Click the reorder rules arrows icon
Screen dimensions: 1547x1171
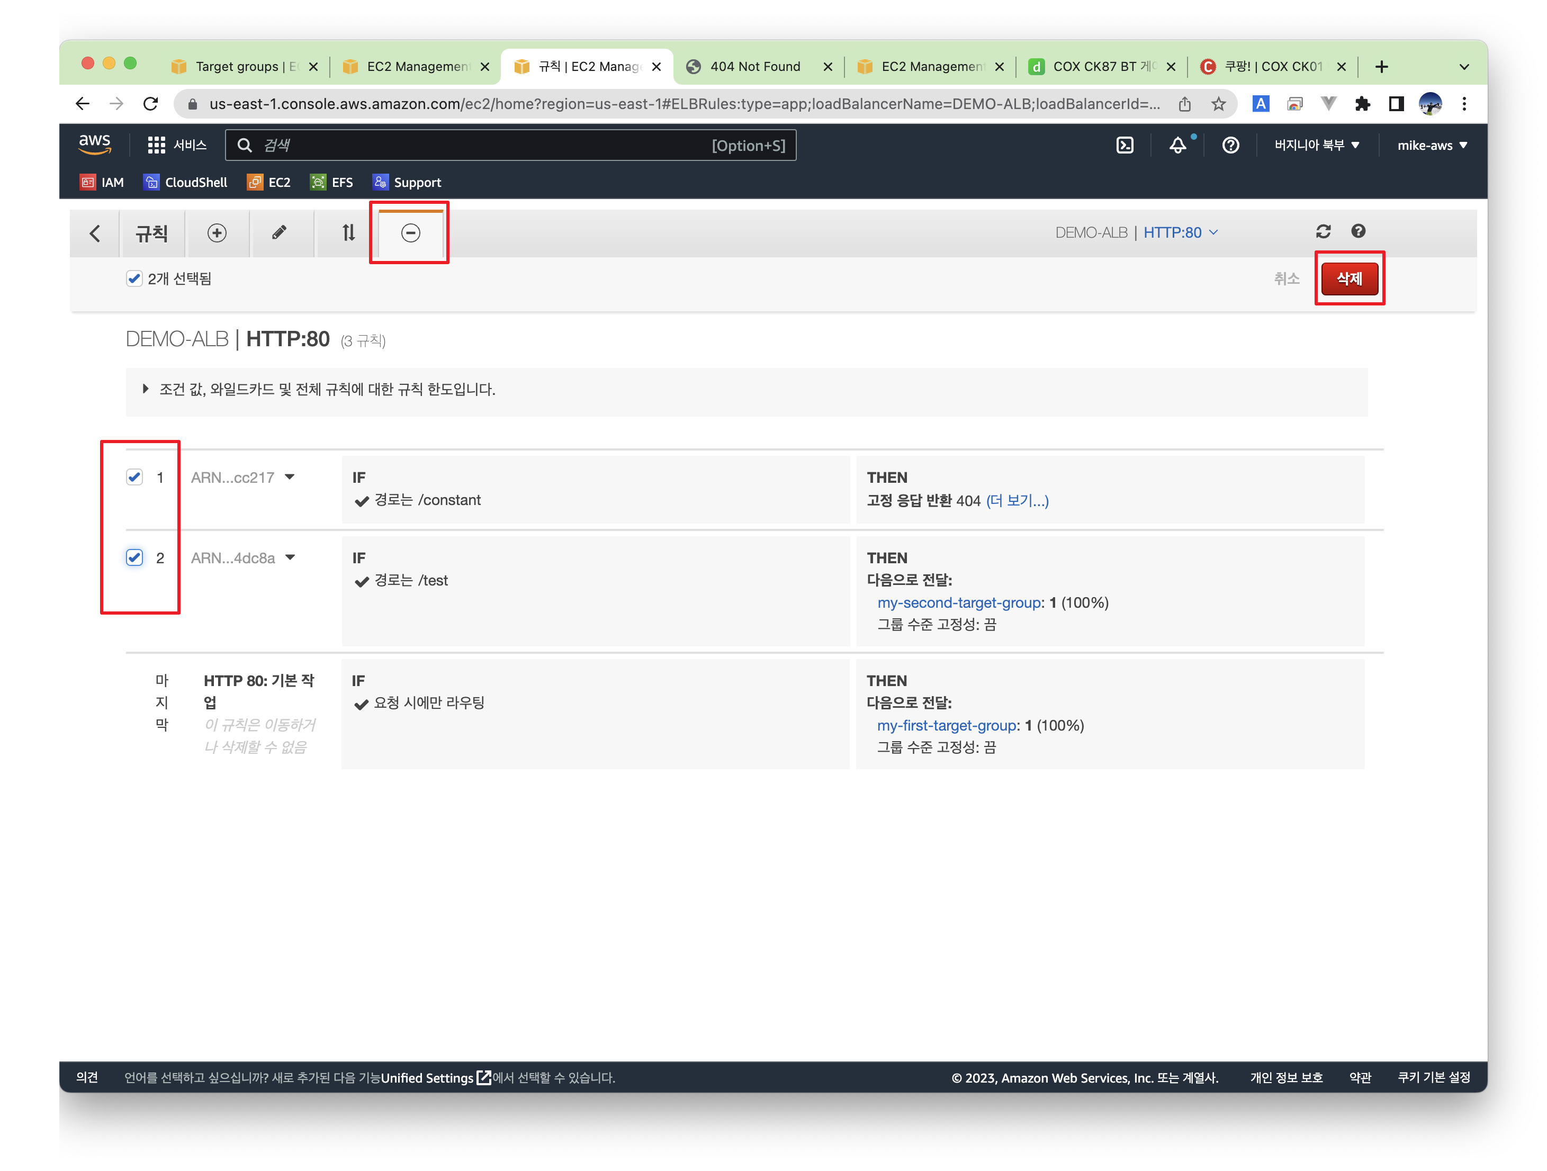[348, 233]
